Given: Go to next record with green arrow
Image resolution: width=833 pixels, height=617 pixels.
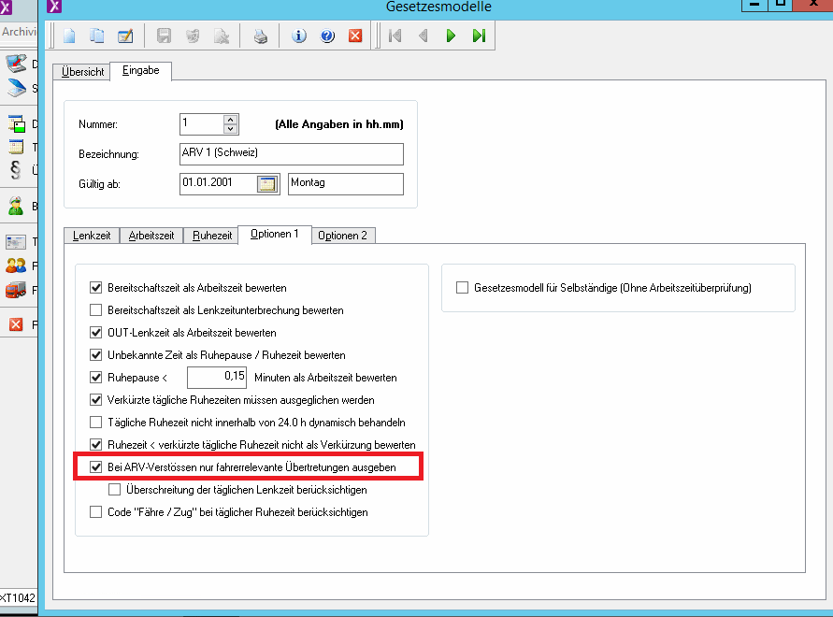Looking at the screenshot, I should [x=451, y=36].
